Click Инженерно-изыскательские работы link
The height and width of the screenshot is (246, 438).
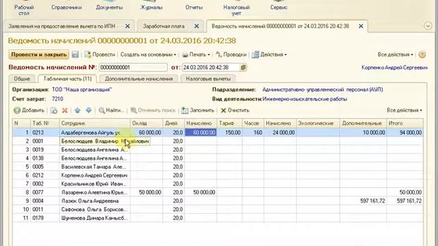[305, 99]
